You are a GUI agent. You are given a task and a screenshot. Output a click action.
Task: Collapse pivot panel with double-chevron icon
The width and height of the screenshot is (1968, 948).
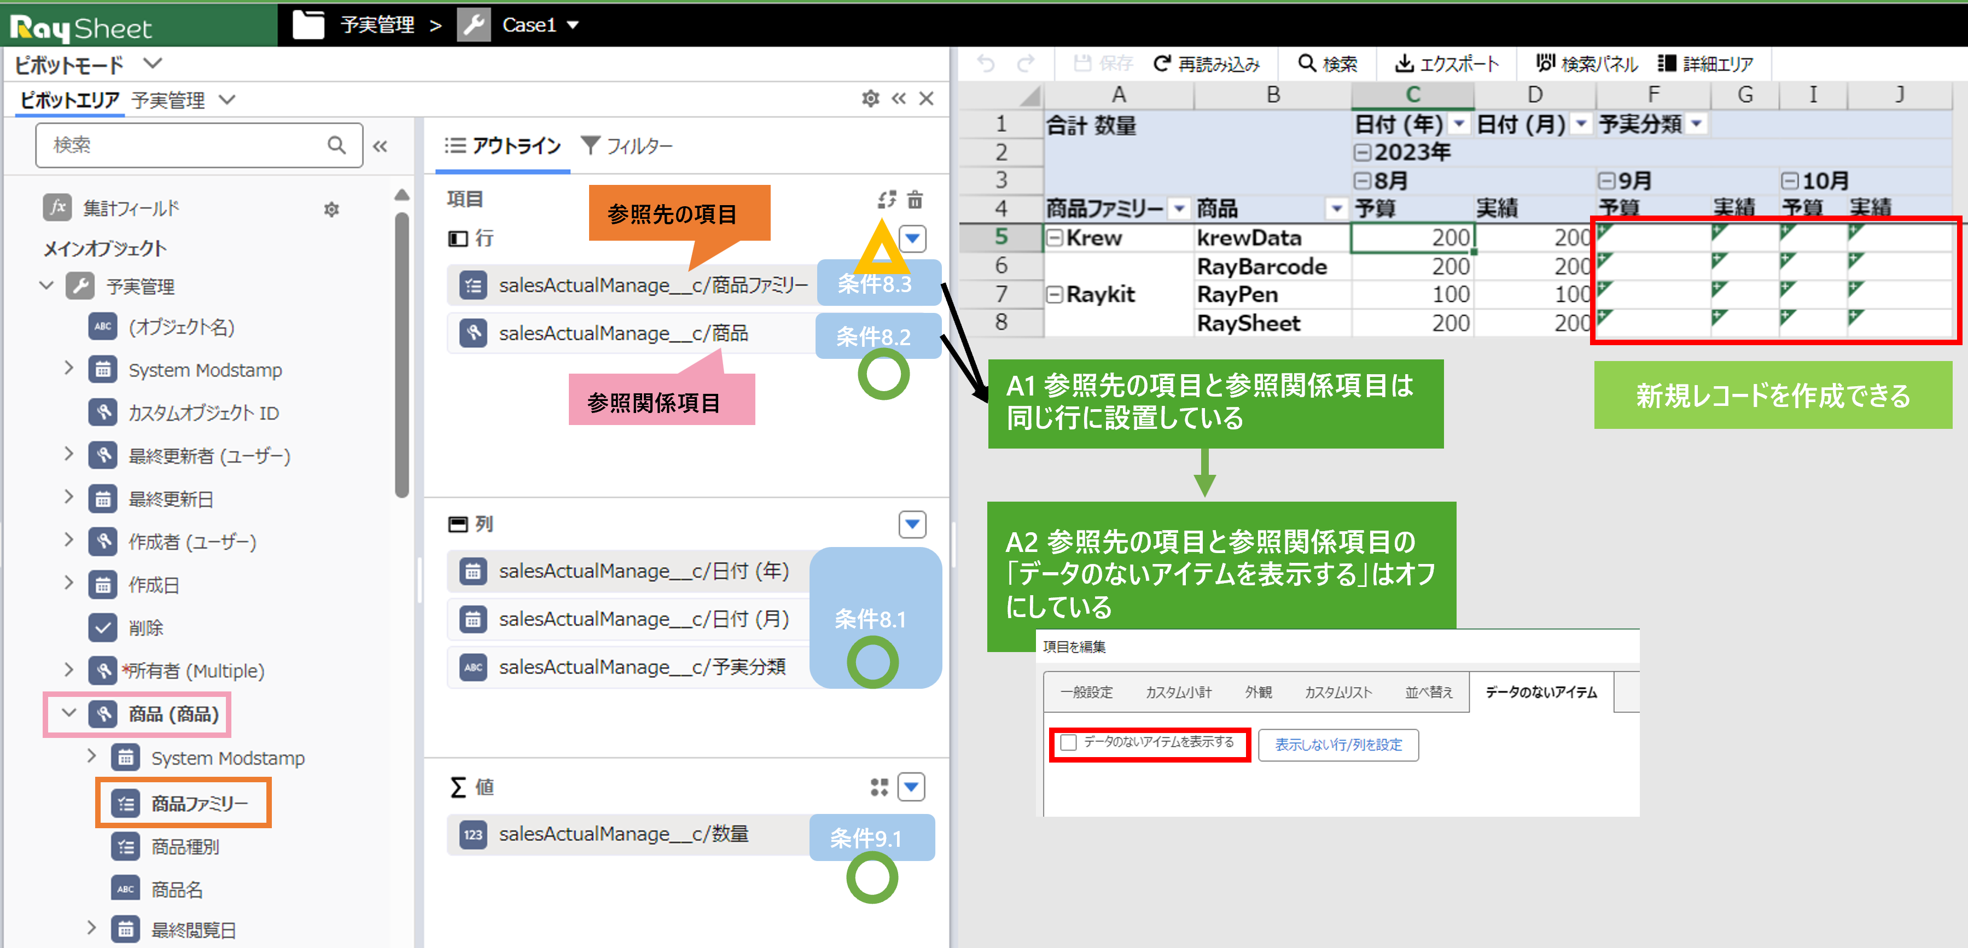pos(899,98)
